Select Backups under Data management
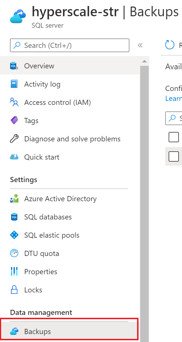The height and width of the screenshot is (342, 182). 38,331
